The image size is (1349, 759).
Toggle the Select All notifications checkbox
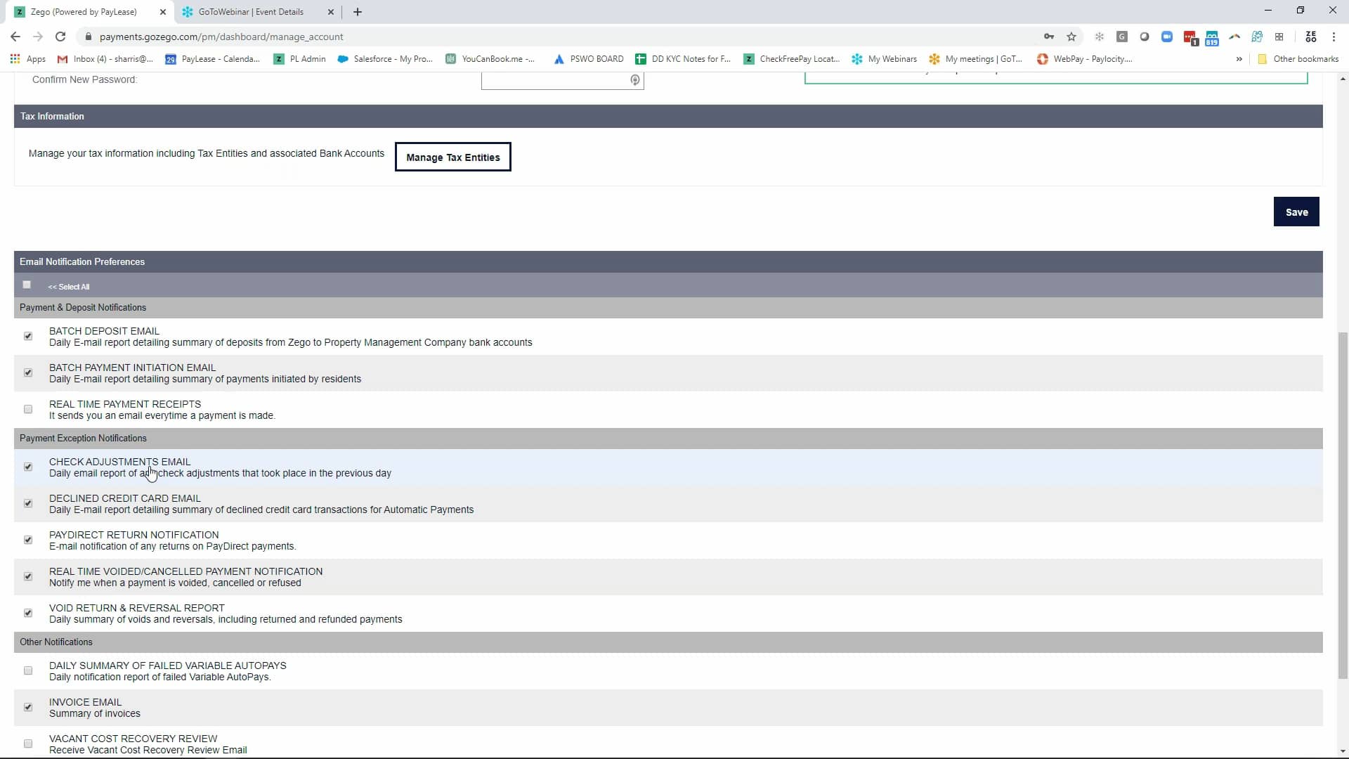point(27,285)
